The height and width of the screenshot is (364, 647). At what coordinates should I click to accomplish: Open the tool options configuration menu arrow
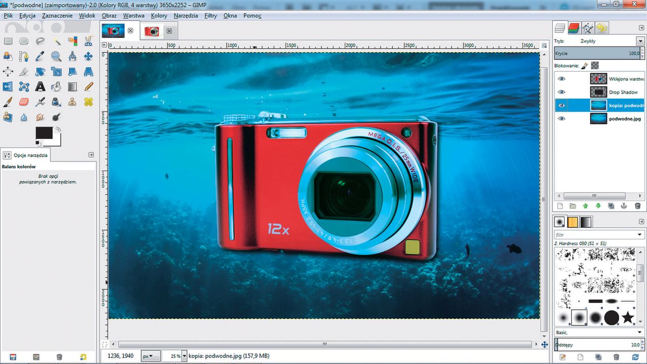click(x=91, y=155)
